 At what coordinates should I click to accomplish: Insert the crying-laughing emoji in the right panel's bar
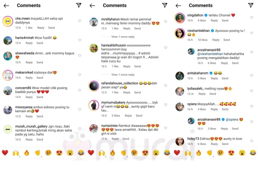coord(253,153)
